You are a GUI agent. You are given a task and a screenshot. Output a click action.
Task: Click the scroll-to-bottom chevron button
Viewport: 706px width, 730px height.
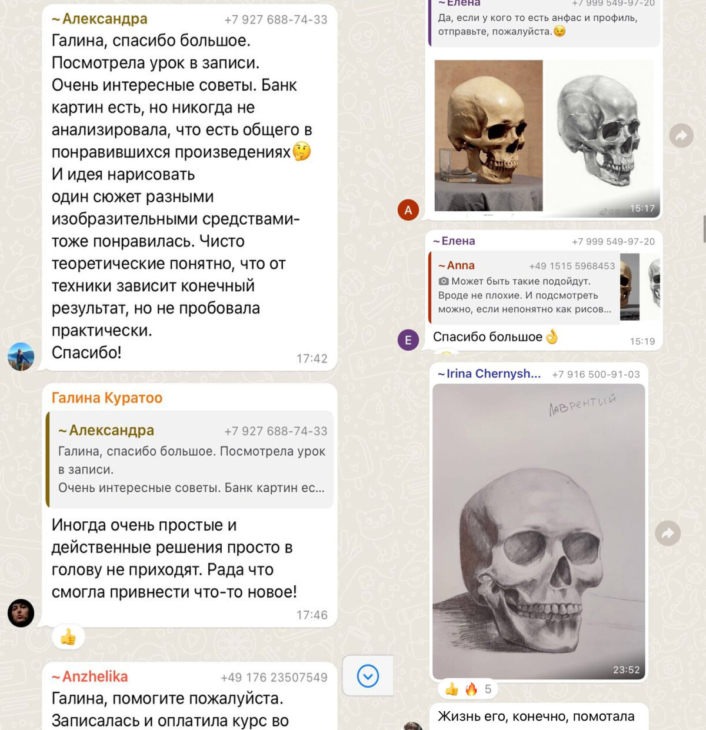pyautogui.click(x=368, y=676)
